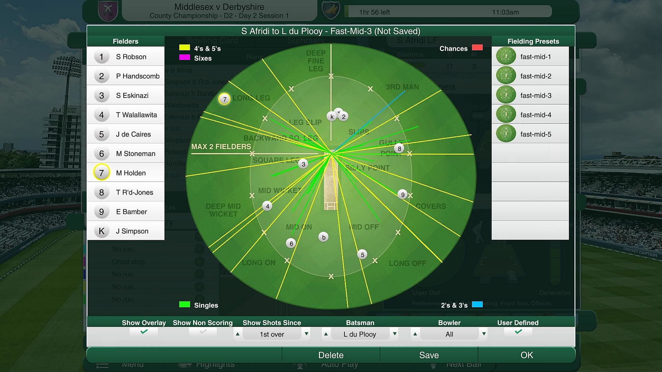Click the Save button
Viewport: 662px width, 372px height.
pos(429,355)
